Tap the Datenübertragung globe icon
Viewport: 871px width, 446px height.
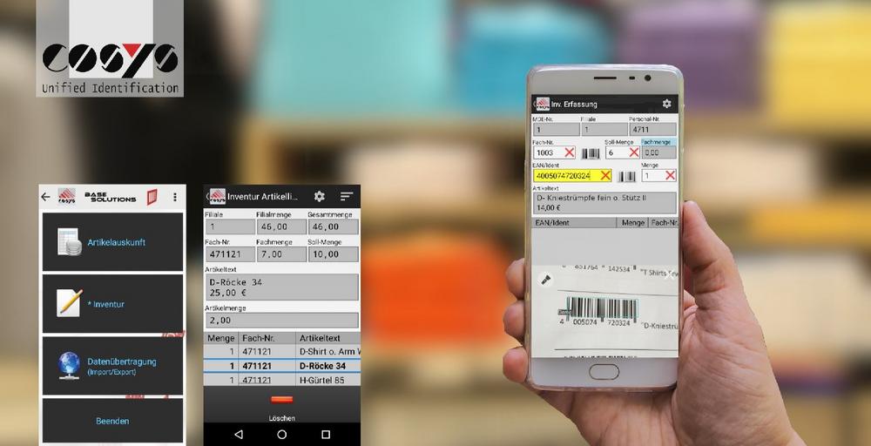tap(70, 364)
